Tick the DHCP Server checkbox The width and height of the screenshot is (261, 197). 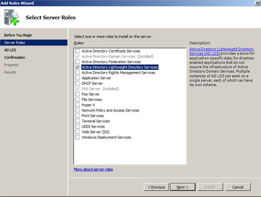(x=77, y=83)
